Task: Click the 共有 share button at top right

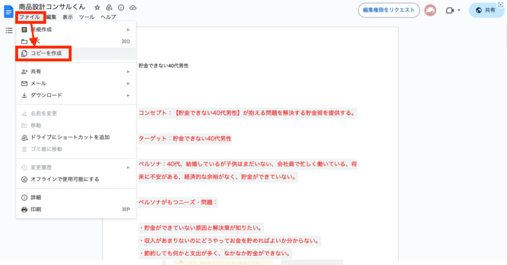Action: [x=486, y=10]
